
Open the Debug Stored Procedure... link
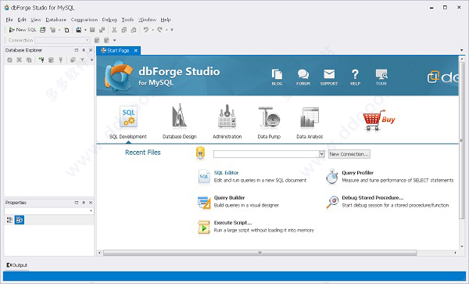[x=373, y=198]
